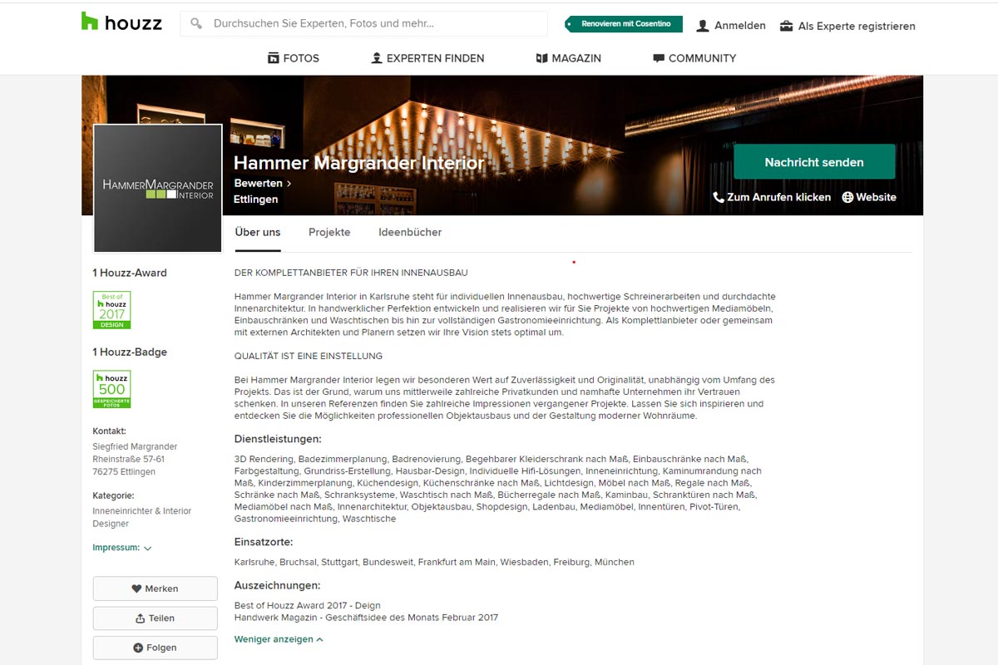Click the Handwerk Magazin Geschäftsidee line
Image resolution: width=998 pixels, height=665 pixels.
tap(366, 618)
